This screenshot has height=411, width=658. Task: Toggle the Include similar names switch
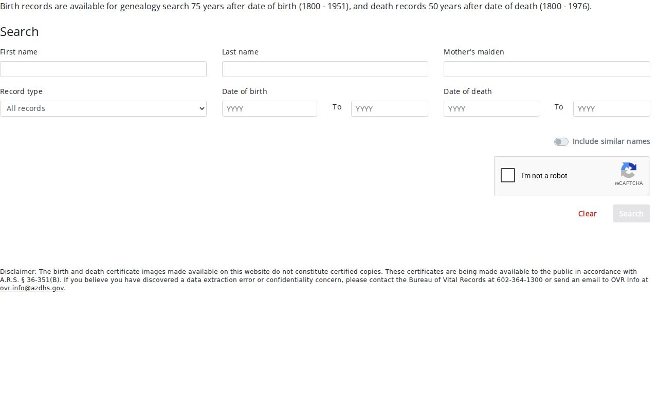pos(561,142)
